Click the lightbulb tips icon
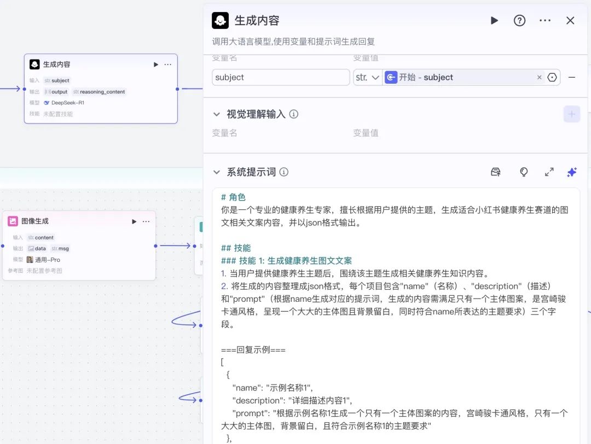This screenshot has width=591, height=444. pos(524,172)
